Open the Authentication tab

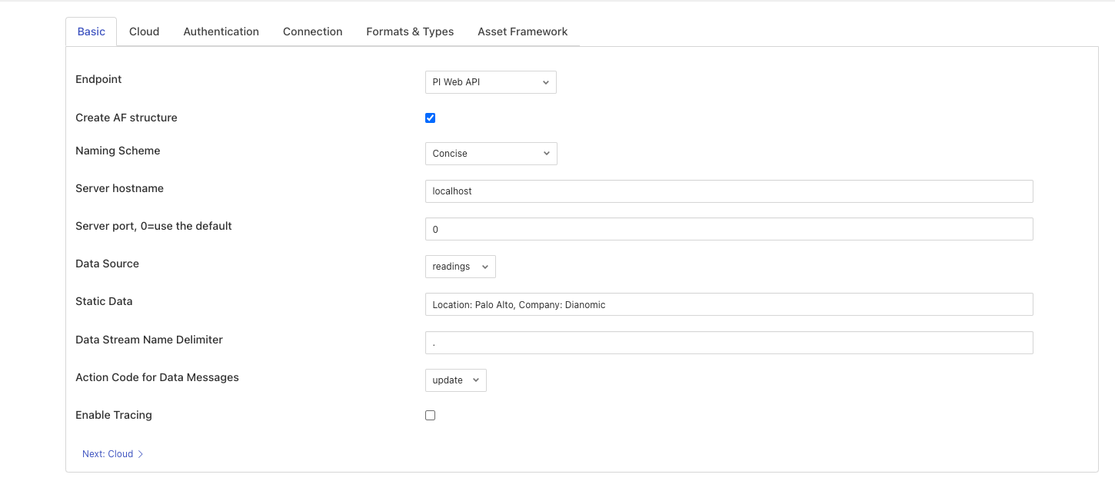coord(221,32)
